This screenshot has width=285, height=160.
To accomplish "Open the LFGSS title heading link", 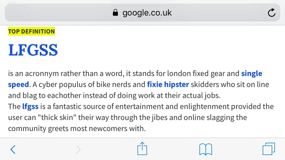I will pos(33,50).
